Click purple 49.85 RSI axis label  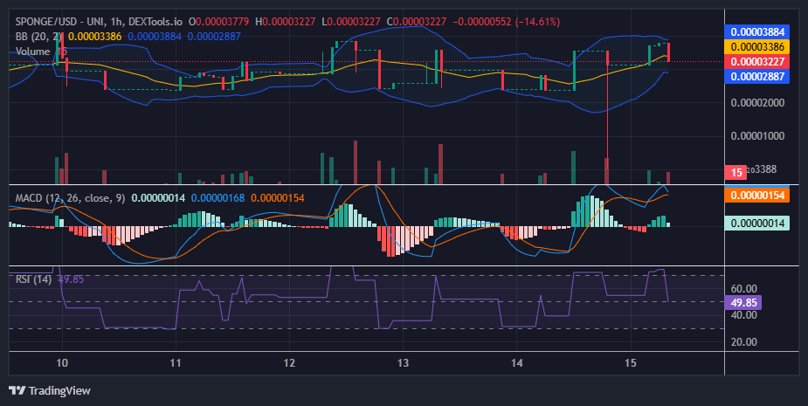pyautogui.click(x=743, y=302)
